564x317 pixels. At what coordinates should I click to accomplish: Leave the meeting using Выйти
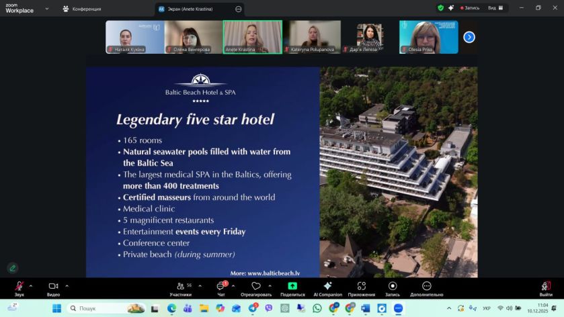pyautogui.click(x=546, y=289)
